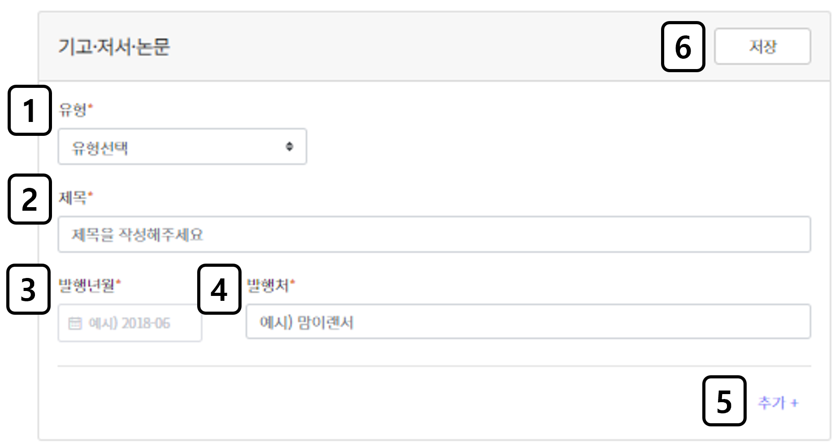Screen dimensions: 839x447
Task: Focus the 제목 text input field
Action: 434,234
